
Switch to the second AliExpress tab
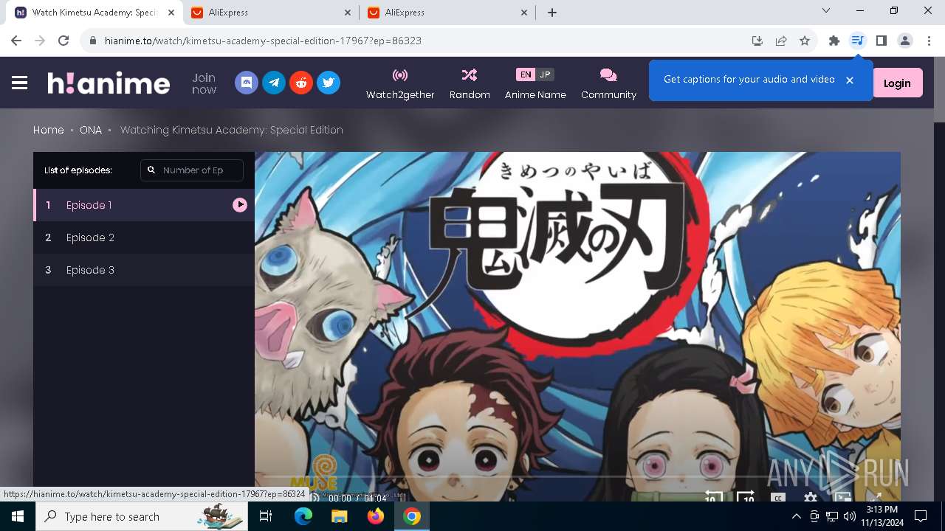(x=448, y=13)
